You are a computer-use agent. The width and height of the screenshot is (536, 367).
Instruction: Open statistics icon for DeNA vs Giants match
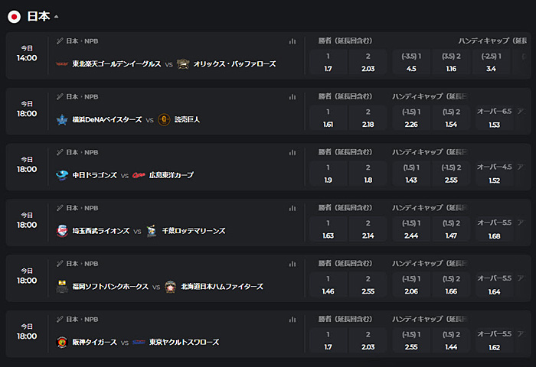293,96
